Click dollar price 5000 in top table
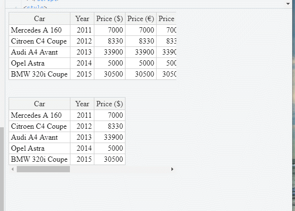The width and height of the screenshot is (295, 211). tap(110, 63)
